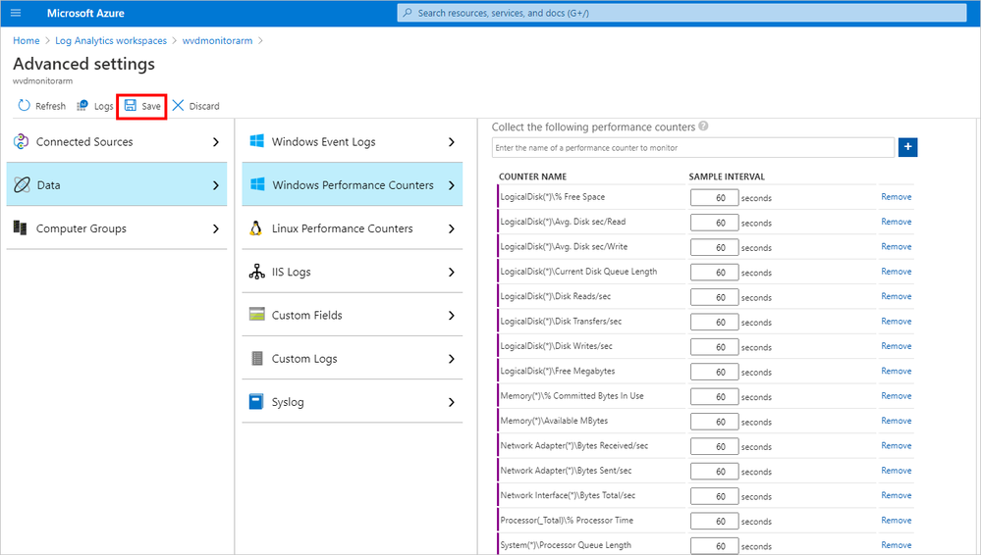The height and width of the screenshot is (555, 981).
Task: Open the Azure portal hamburger menu
Action: tap(16, 13)
